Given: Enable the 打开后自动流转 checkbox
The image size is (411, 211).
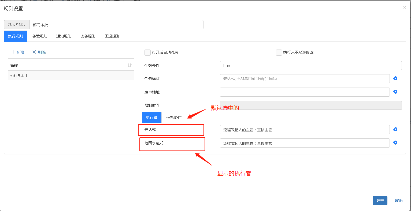Looking at the screenshot, I should tap(147, 52).
